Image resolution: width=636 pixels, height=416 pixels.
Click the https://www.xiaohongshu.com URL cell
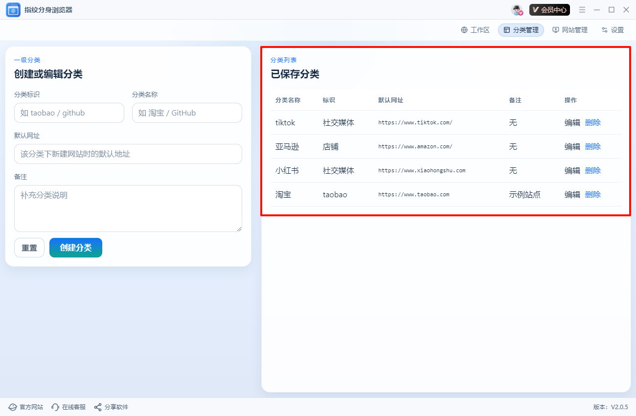tap(422, 170)
